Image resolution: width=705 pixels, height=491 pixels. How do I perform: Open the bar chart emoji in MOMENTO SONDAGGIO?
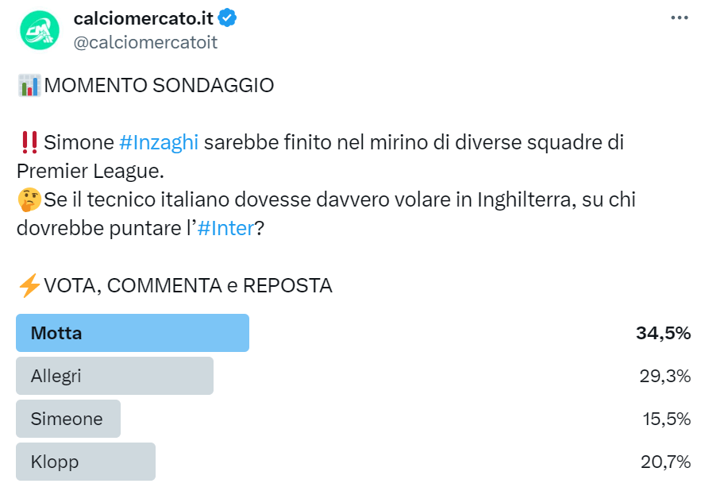click(x=29, y=83)
